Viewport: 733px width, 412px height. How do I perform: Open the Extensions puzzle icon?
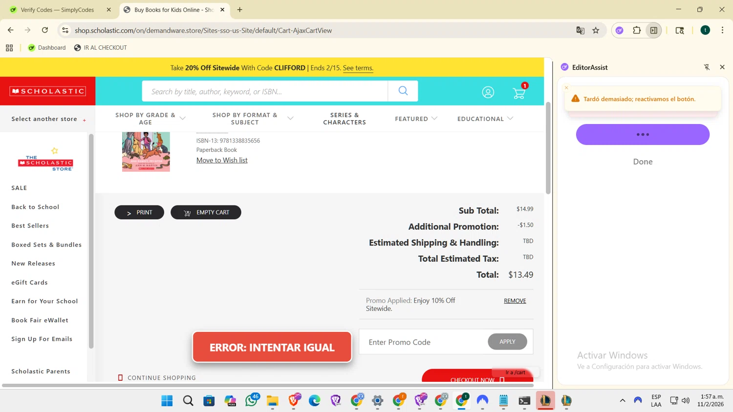click(x=637, y=30)
